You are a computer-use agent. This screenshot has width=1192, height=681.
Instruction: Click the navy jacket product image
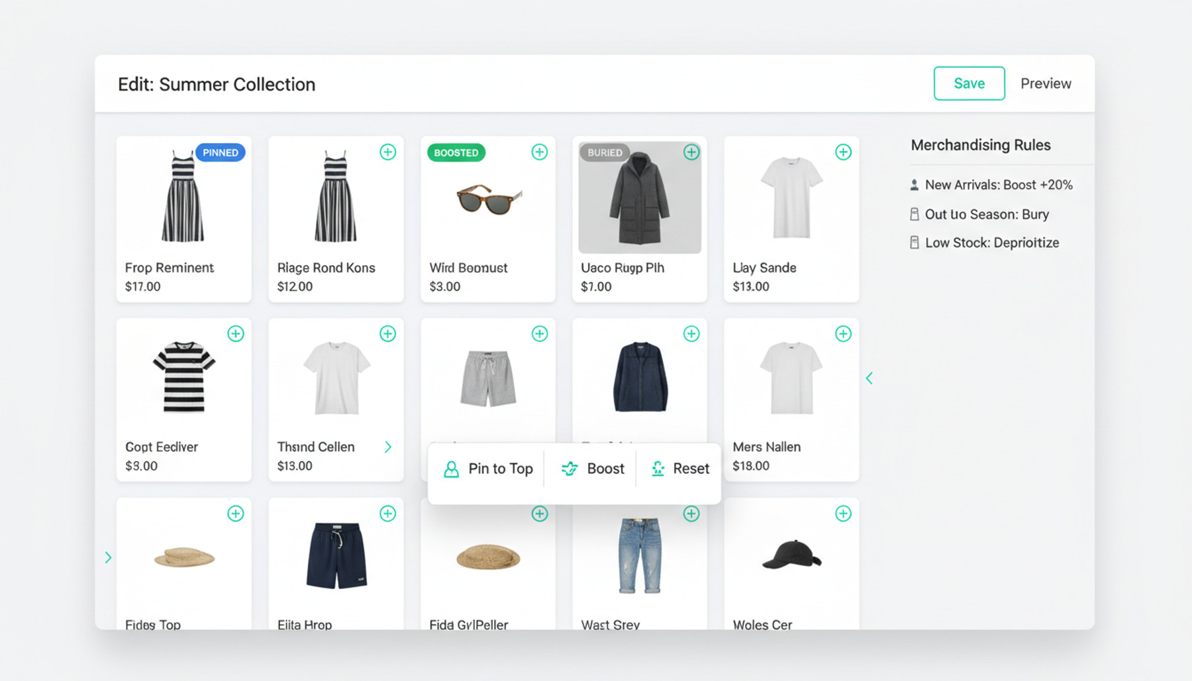pyautogui.click(x=640, y=377)
